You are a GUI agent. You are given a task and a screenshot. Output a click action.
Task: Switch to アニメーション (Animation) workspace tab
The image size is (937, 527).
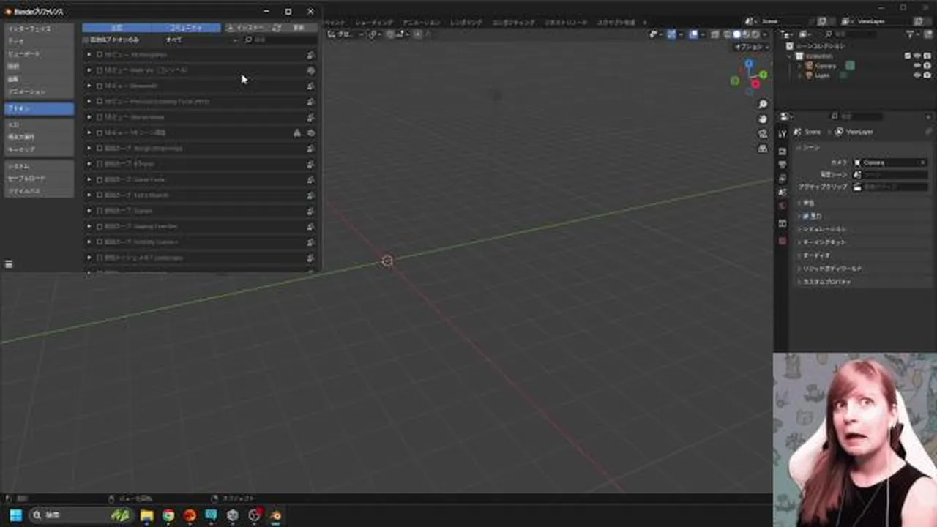pos(422,23)
